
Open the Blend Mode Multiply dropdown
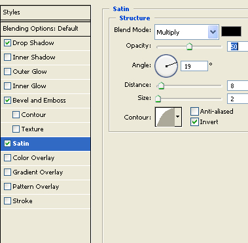[186, 32]
